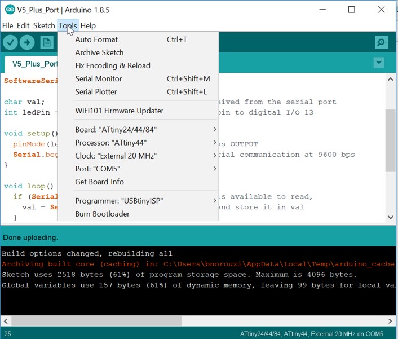Click 'Sketch uses 2518 bytes' console line
This screenshot has width=398, height=339.
pos(179,275)
